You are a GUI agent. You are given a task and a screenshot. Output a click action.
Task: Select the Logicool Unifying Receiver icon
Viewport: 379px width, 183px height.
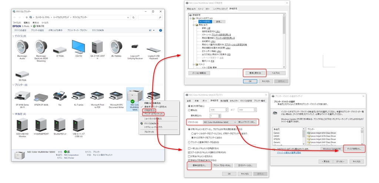click(135, 46)
